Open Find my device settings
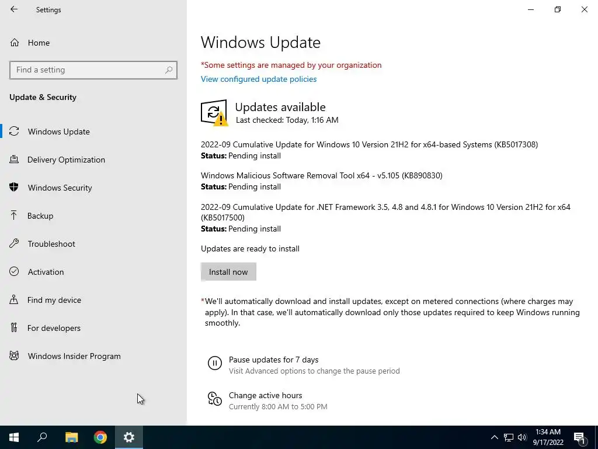Viewport: 598px width, 449px height. (93, 300)
